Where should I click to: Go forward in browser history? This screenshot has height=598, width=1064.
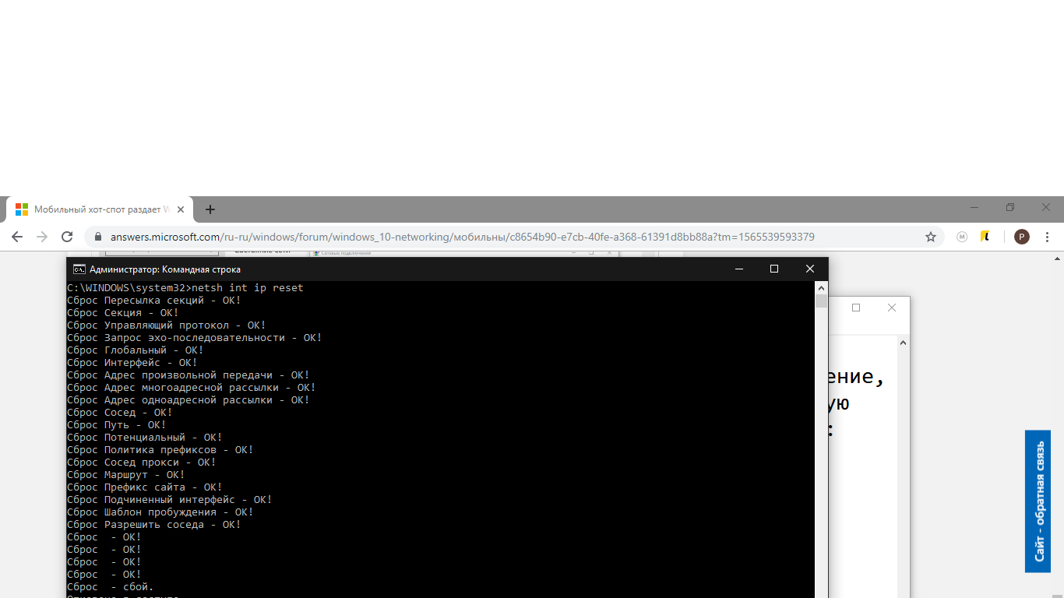click(x=42, y=237)
